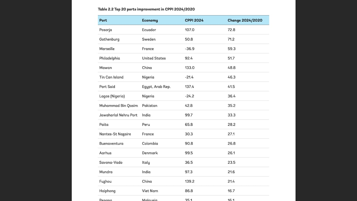This screenshot has height=201, width=357.
Task: Click the table title 'Table 2.2 Top 20 ports'
Action: point(146,9)
